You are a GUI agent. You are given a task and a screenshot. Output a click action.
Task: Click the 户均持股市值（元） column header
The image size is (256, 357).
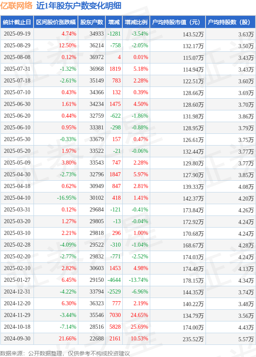pyautogui.click(x=178, y=22)
